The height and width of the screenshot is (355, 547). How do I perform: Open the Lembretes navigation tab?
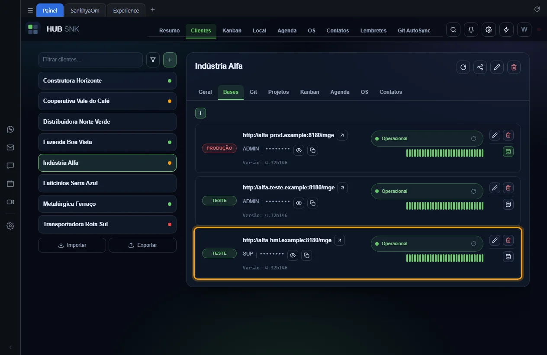(373, 31)
